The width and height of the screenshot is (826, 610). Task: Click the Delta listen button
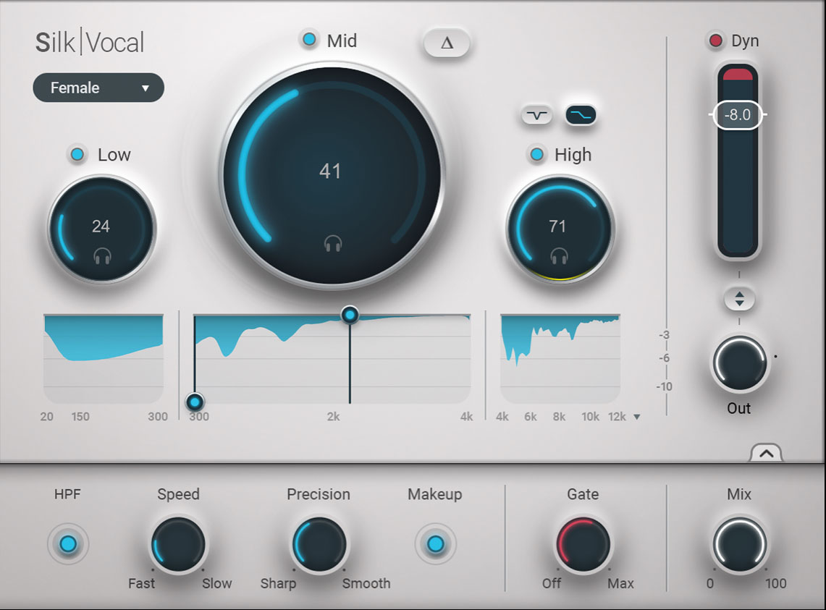(x=447, y=43)
